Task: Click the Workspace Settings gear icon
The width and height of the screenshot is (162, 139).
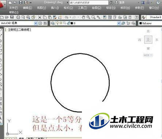Action: click(40, 23)
